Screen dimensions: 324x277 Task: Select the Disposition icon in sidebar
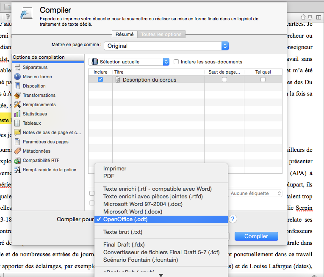click(17, 86)
